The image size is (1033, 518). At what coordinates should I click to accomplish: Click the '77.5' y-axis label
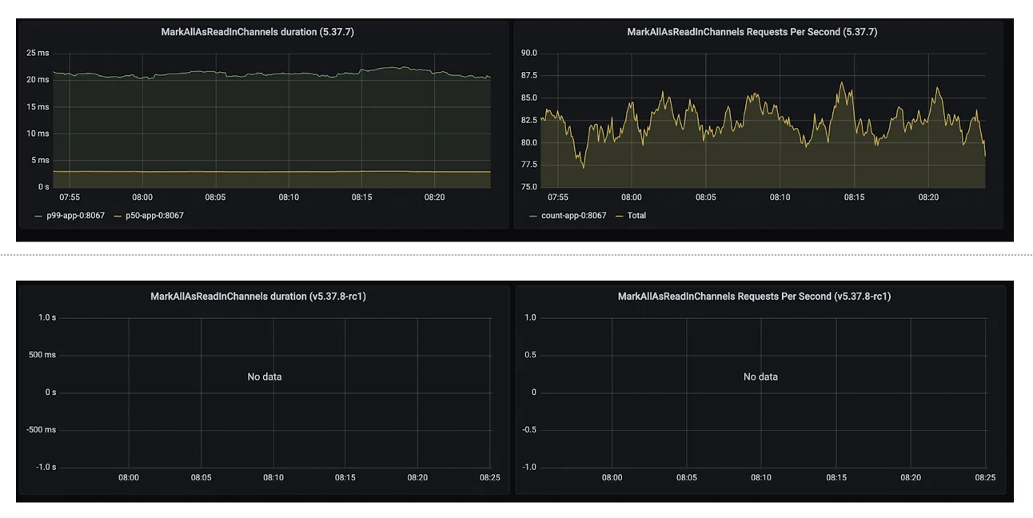[x=528, y=165]
